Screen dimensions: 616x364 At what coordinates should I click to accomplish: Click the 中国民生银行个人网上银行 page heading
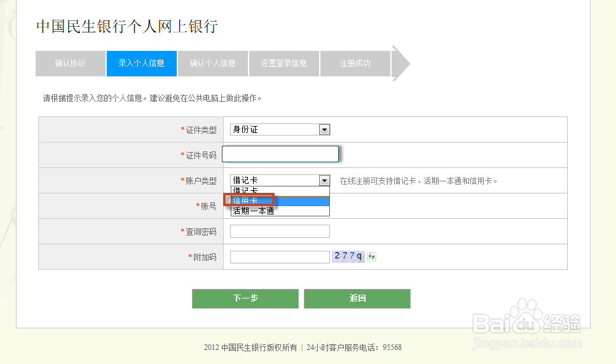click(x=127, y=26)
